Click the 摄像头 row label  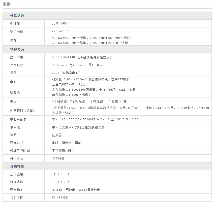[x=15, y=92]
